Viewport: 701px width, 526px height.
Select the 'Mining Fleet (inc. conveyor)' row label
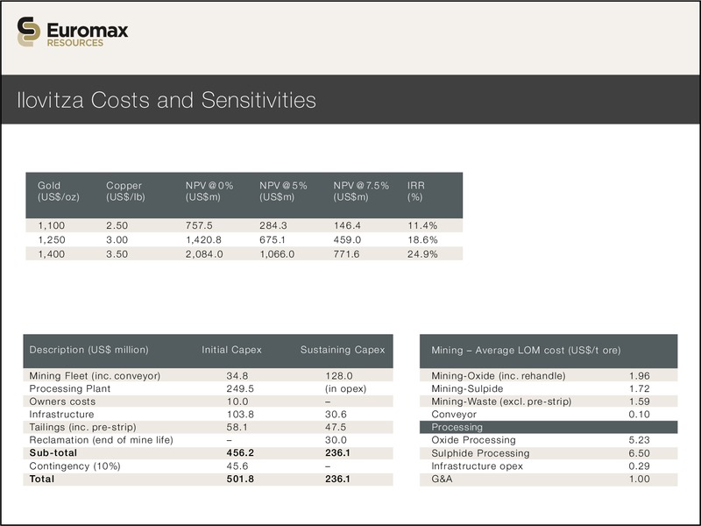point(95,376)
